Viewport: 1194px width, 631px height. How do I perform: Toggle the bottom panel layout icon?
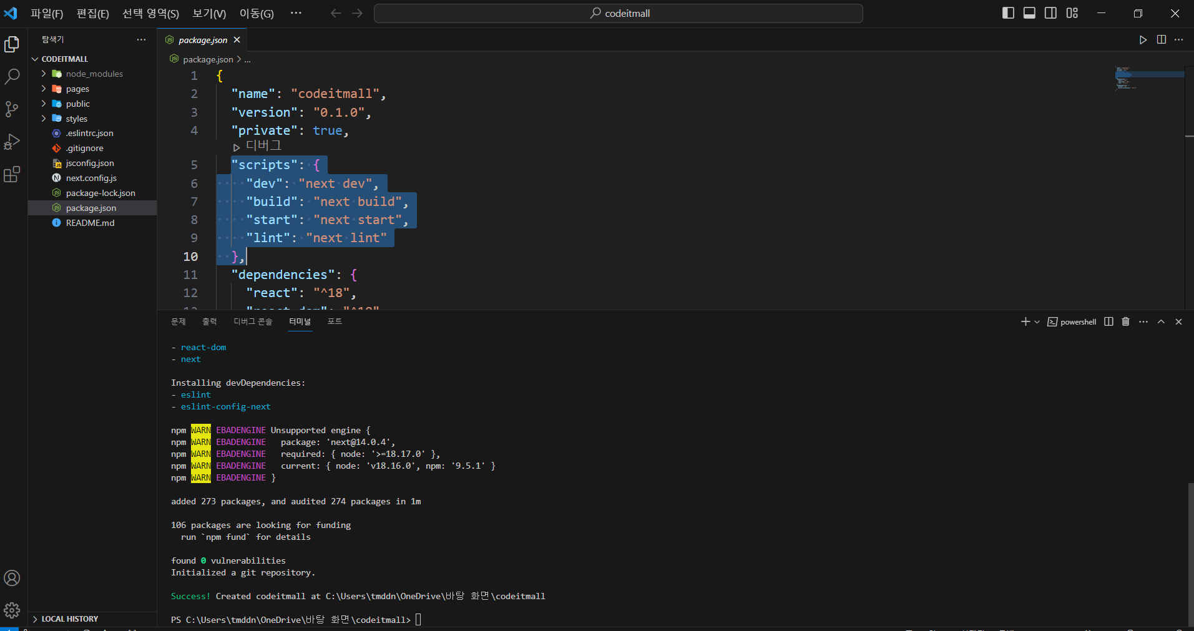click(x=1029, y=13)
